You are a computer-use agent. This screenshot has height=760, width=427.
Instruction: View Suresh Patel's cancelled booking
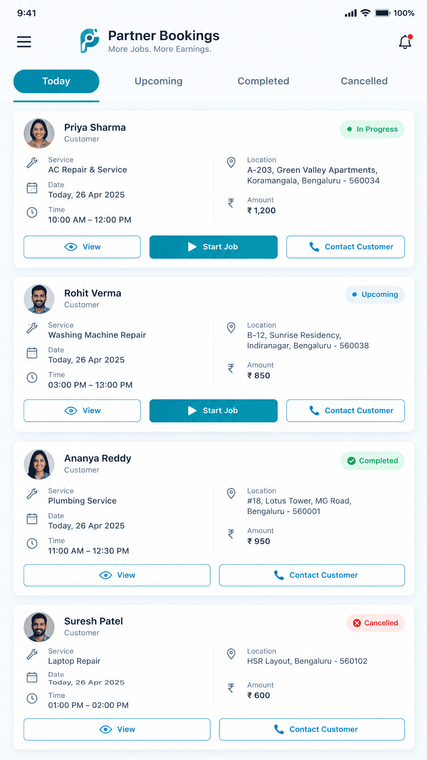pos(117,729)
